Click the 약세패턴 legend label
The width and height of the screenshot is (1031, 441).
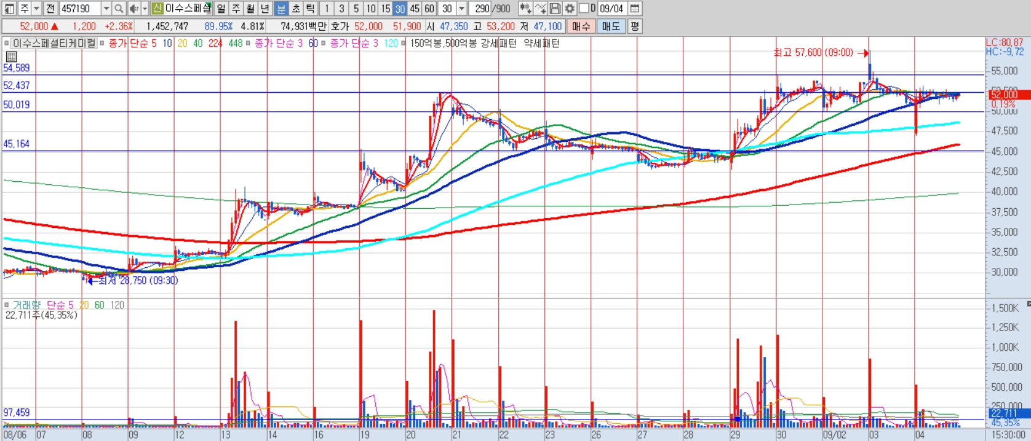tap(542, 44)
